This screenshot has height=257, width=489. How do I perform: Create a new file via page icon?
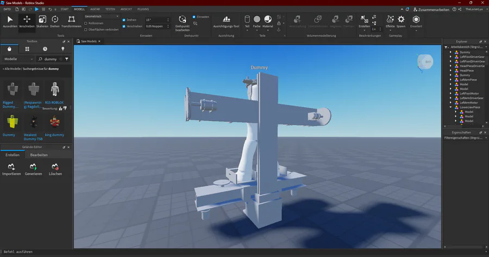click(17, 9)
